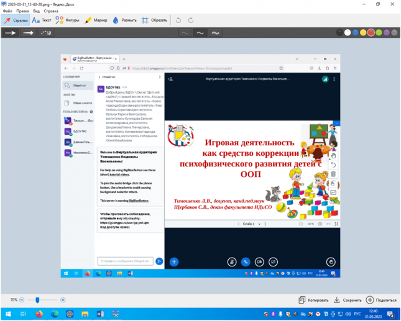Open the Правка menu
This screenshot has width=401, height=321.
point(22,10)
